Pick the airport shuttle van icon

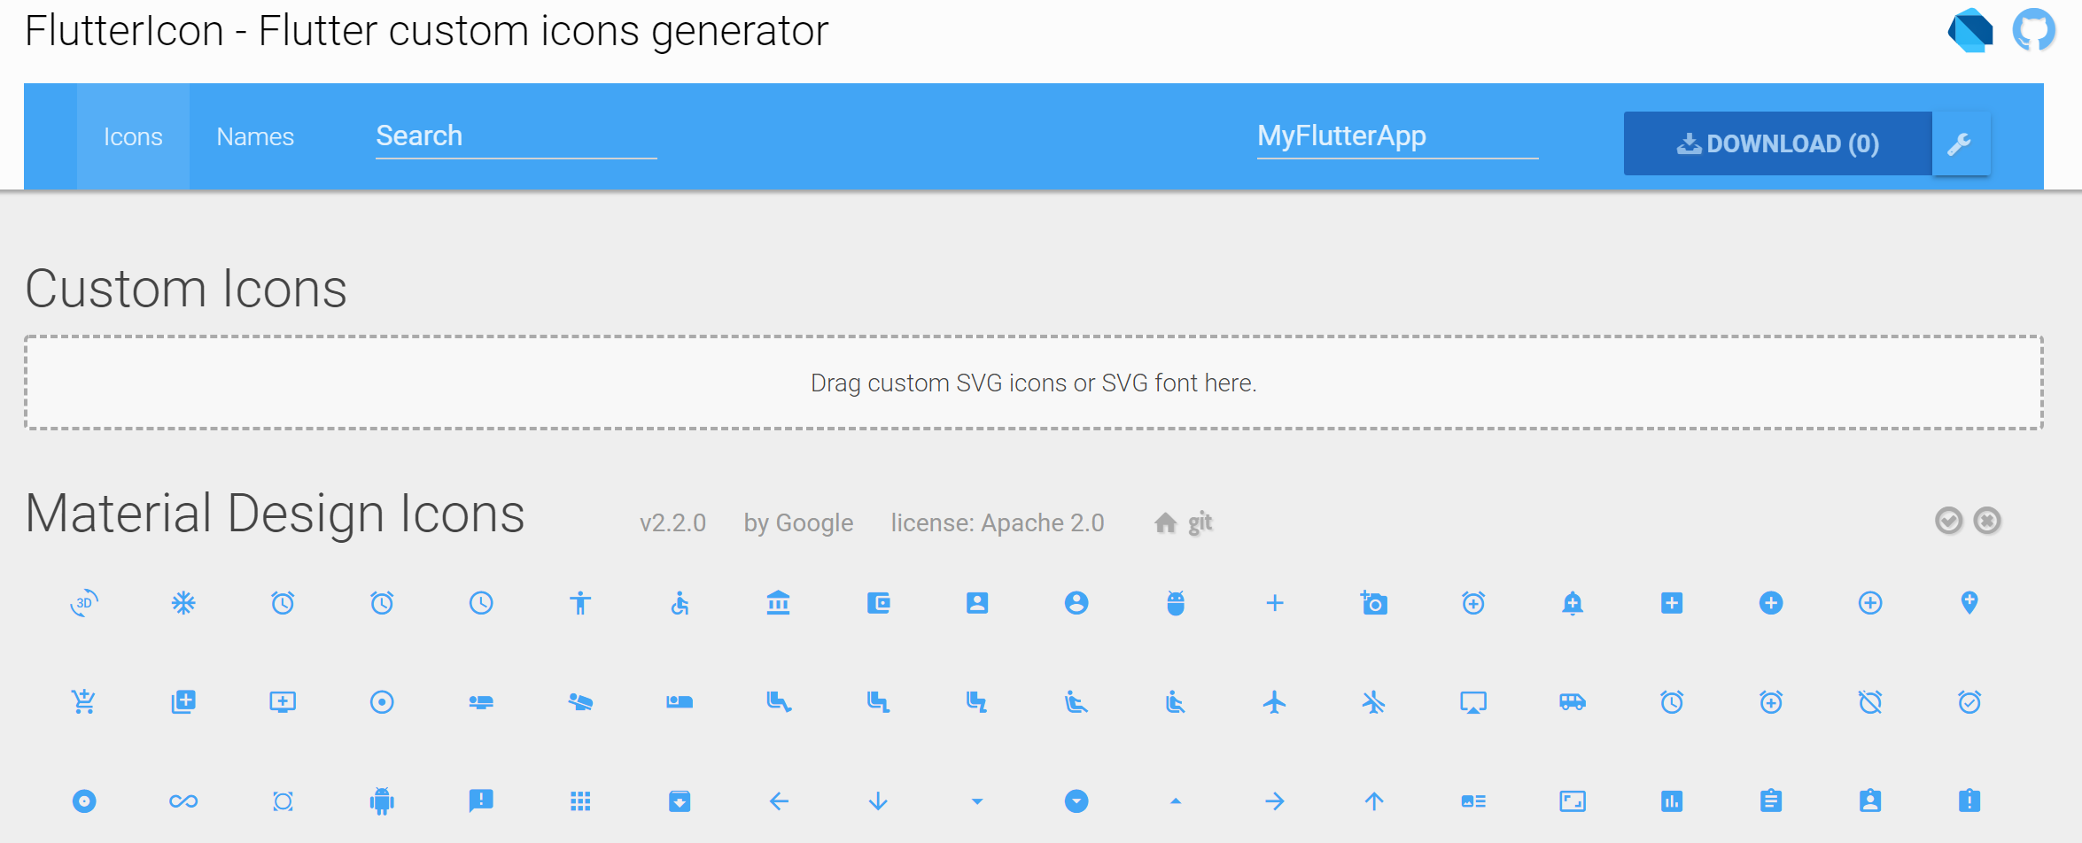coord(1573,702)
